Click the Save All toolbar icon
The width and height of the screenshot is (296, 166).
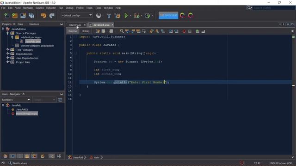pos(31,15)
